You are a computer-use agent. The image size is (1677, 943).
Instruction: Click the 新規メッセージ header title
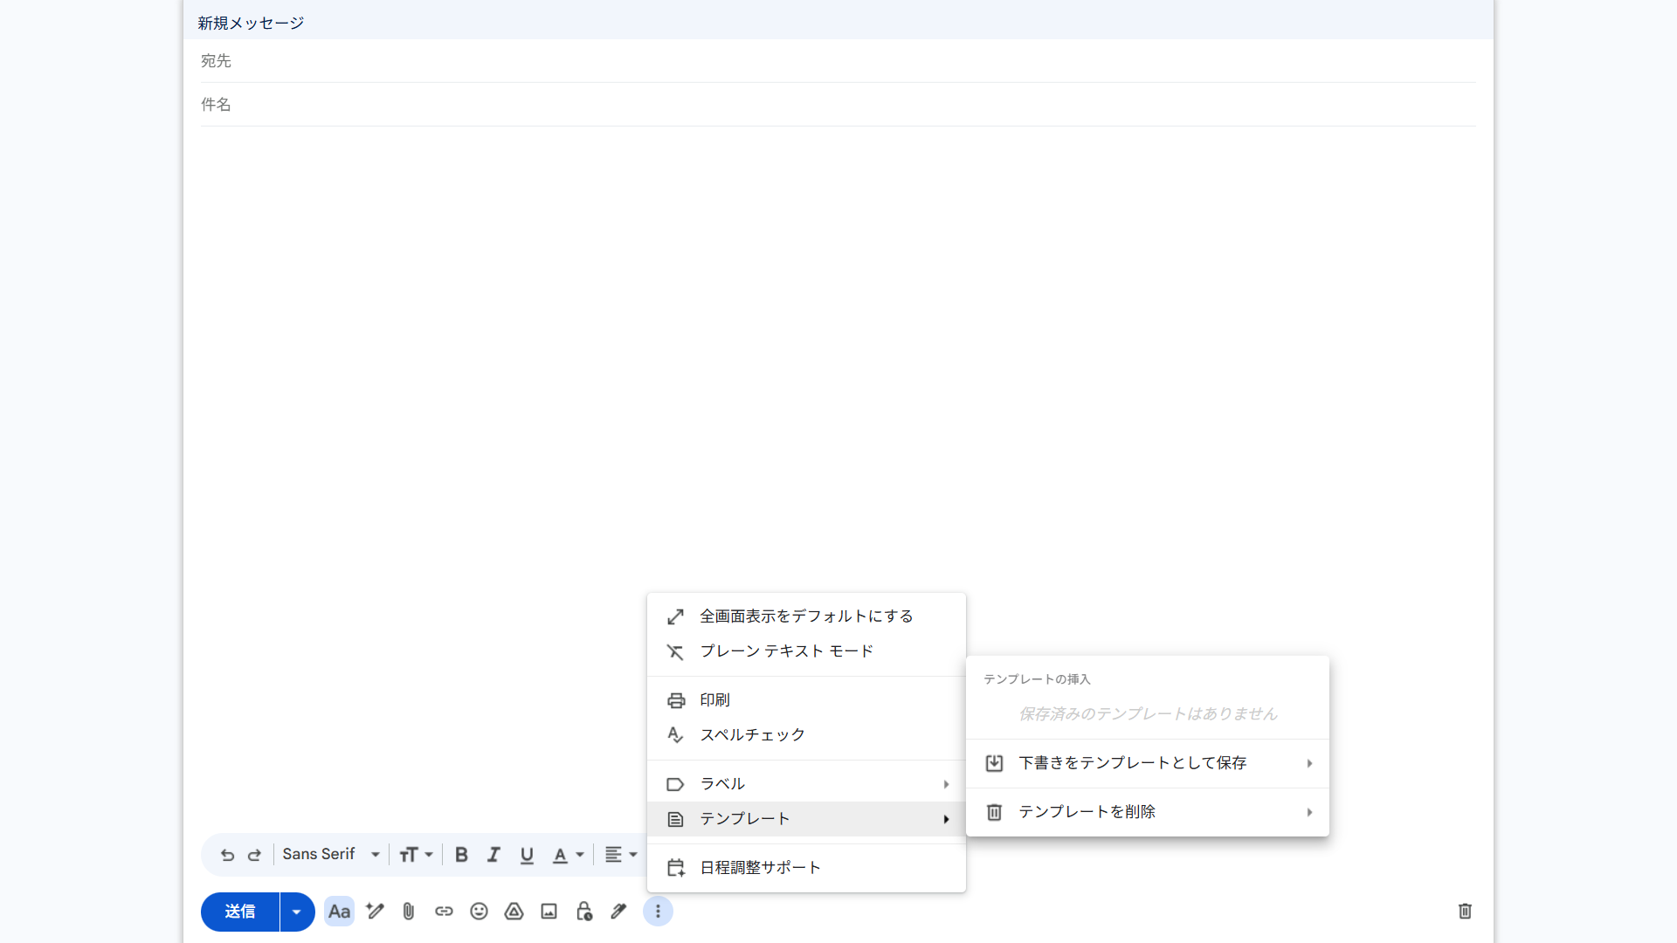pos(251,24)
